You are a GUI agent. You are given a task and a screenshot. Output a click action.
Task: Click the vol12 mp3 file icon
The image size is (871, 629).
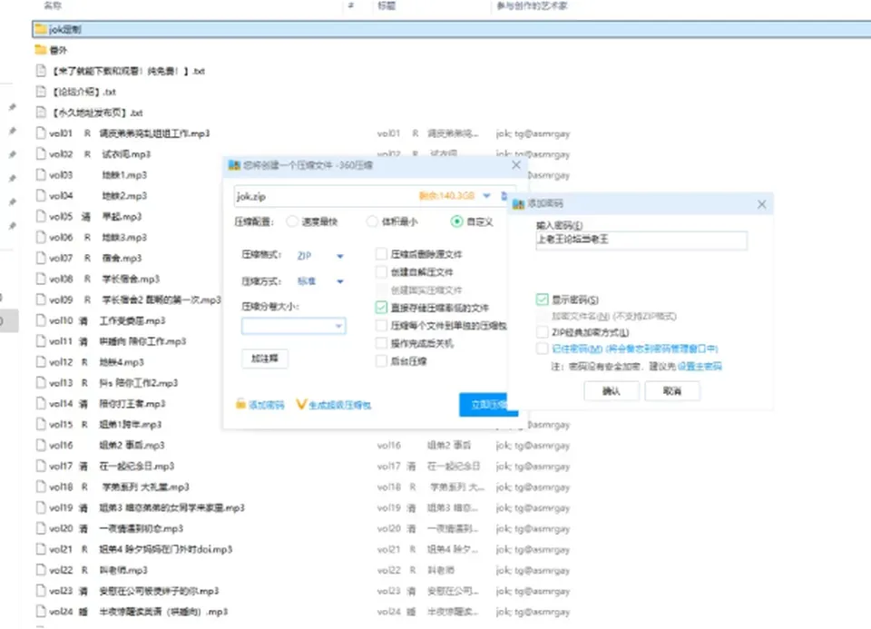coord(41,362)
